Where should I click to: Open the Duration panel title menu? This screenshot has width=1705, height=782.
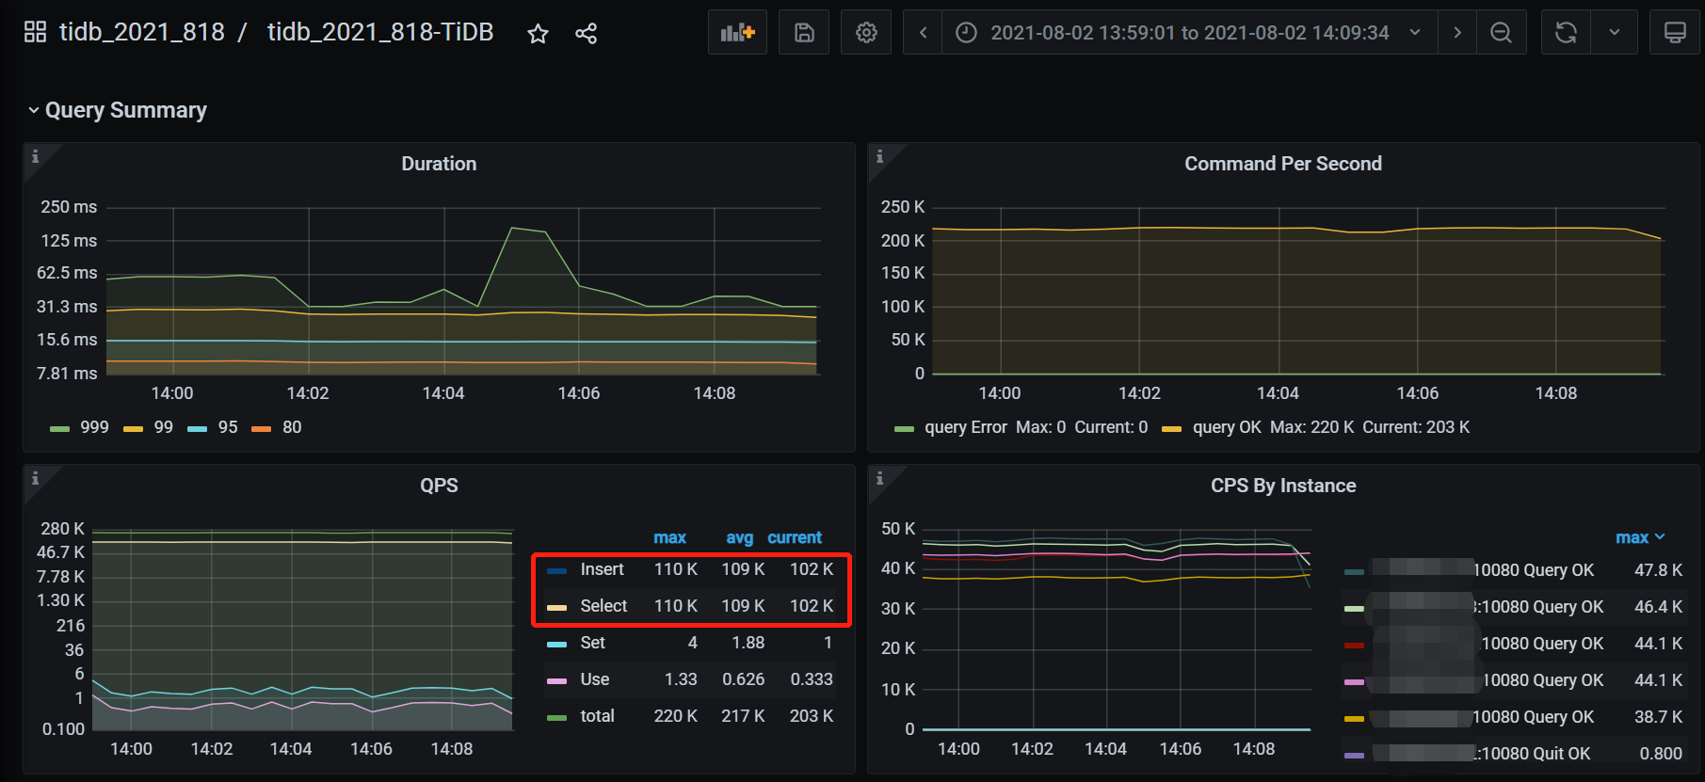tap(439, 164)
